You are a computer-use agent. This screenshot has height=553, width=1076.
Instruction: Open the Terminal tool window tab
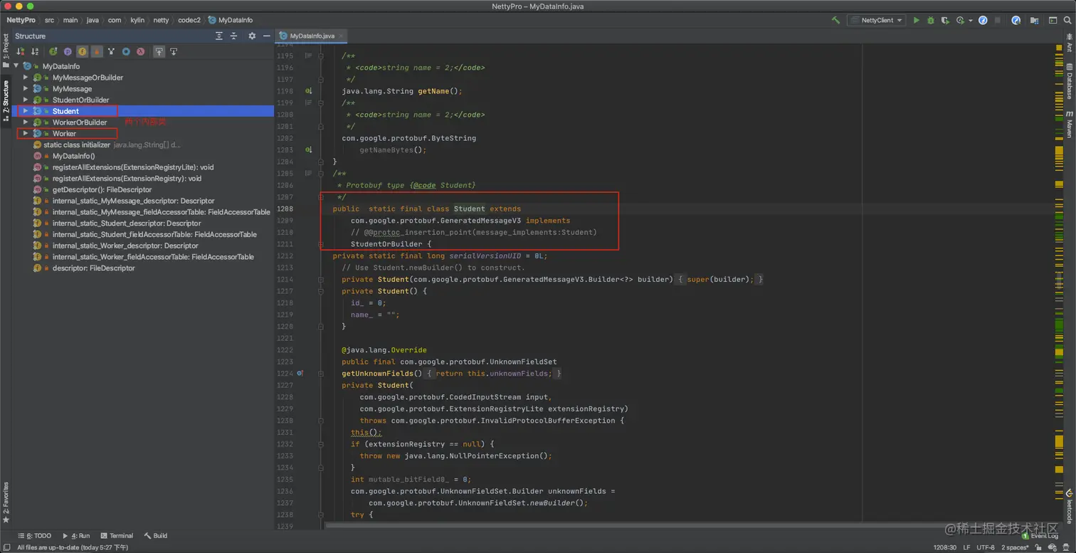tap(117, 536)
